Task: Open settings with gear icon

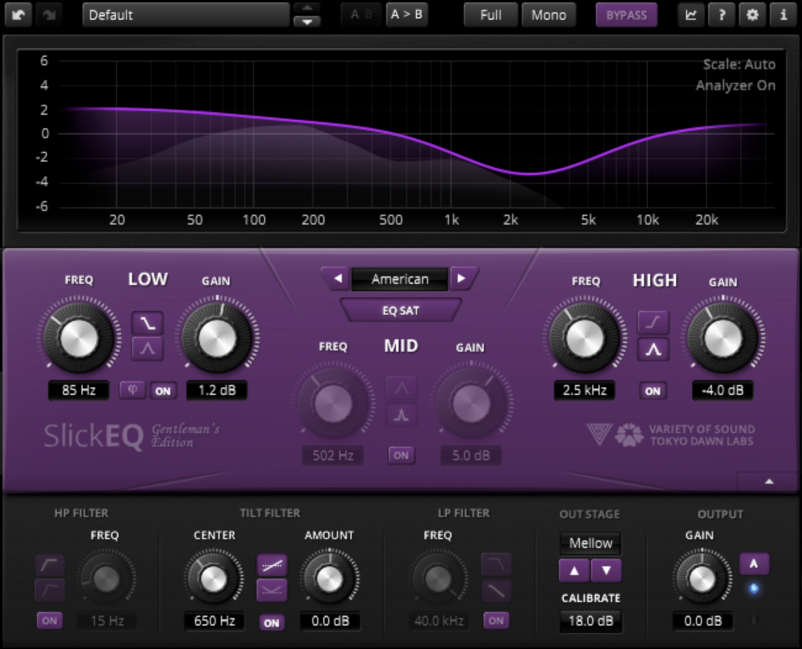Action: tap(753, 15)
